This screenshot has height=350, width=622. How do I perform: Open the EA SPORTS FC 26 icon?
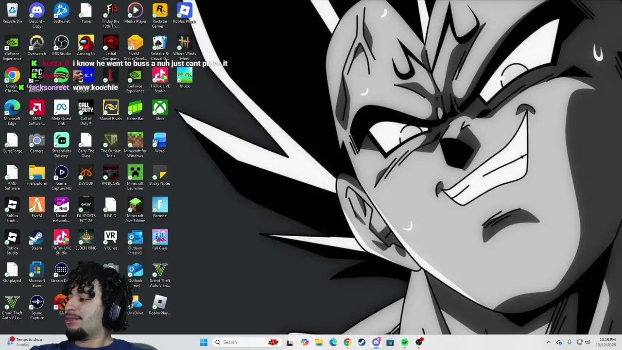86,210
